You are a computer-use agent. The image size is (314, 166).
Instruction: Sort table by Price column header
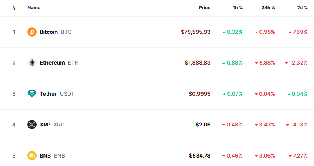(x=204, y=8)
